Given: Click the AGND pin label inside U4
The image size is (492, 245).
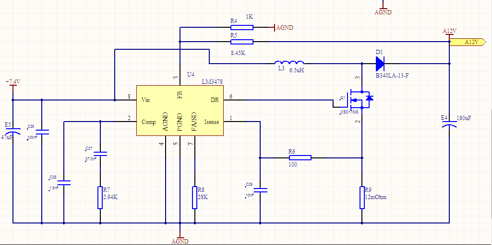Looking at the screenshot, I should (166, 122).
